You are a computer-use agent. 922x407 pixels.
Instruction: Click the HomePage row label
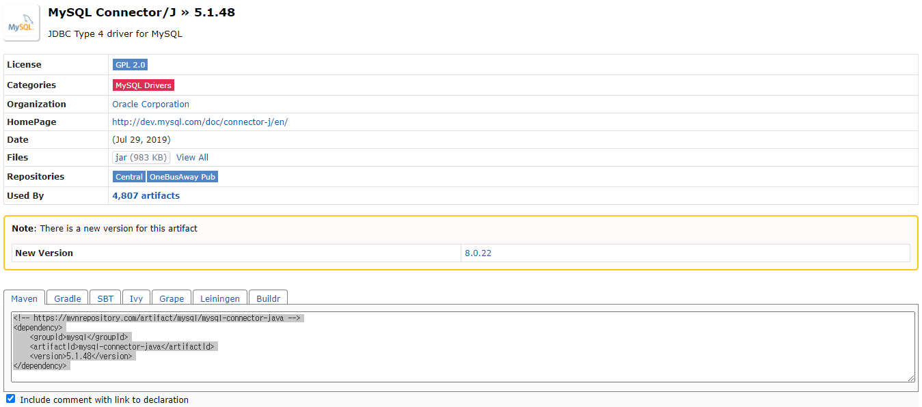click(x=31, y=122)
